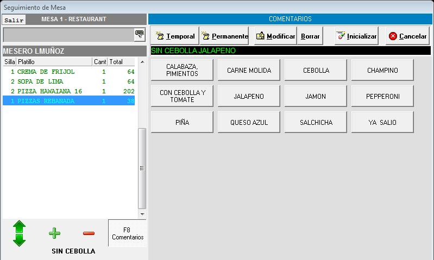Select the SALCHICHA comment button

click(x=316, y=122)
